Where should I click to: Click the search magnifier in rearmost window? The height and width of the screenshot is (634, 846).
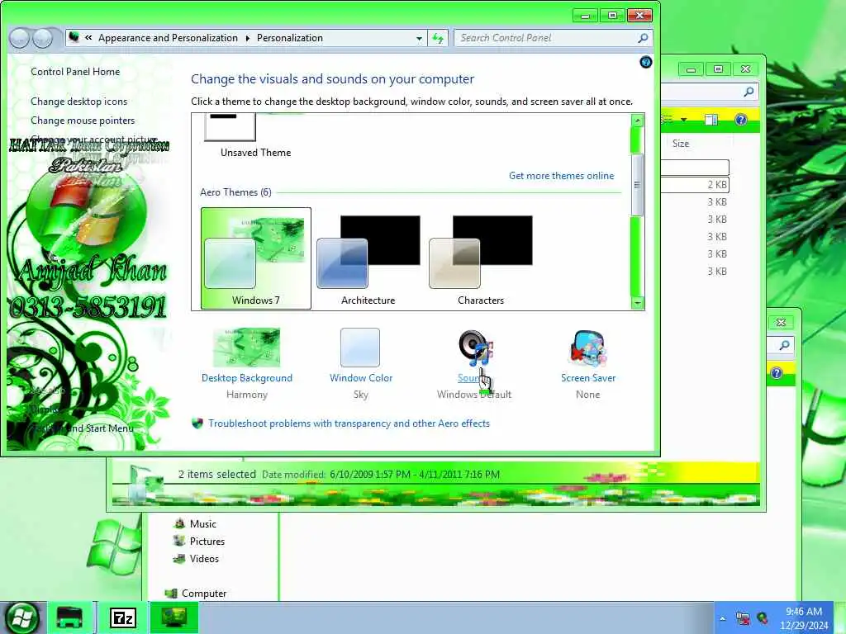785,345
